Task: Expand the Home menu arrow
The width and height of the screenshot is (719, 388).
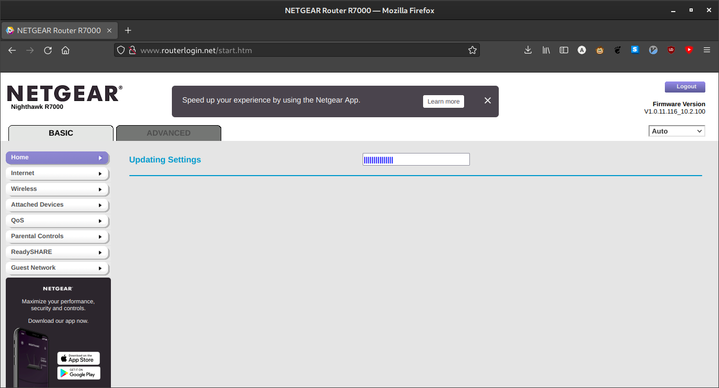Action: point(100,158)
